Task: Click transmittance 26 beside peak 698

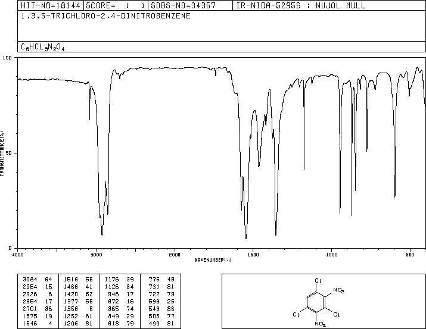Action: tap(171, 301)
